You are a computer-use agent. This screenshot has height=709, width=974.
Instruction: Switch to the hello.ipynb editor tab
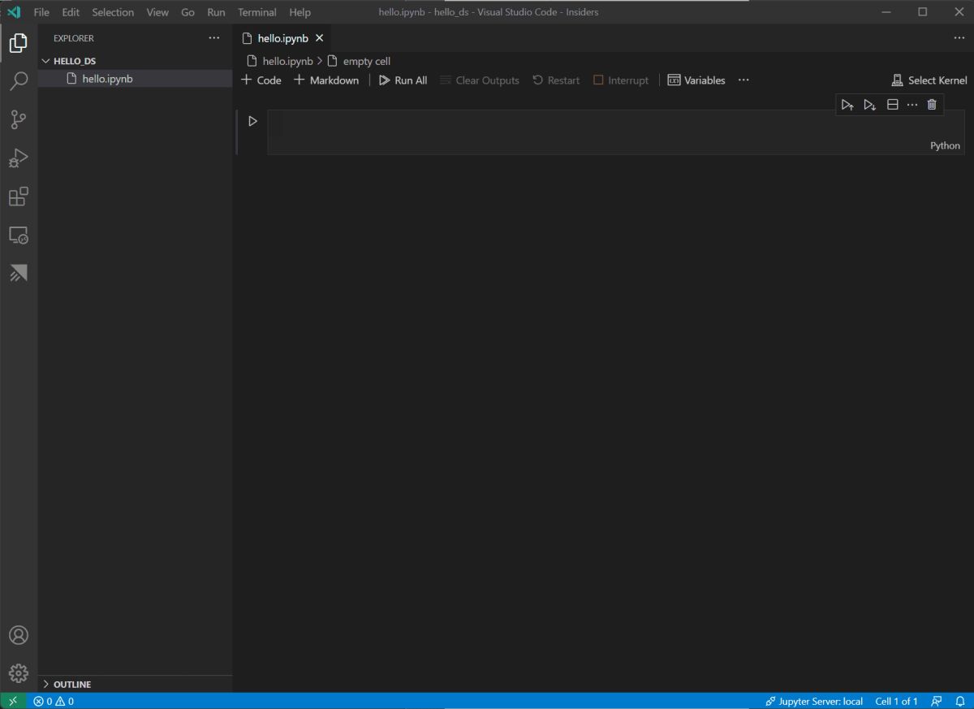coord(282,38)
